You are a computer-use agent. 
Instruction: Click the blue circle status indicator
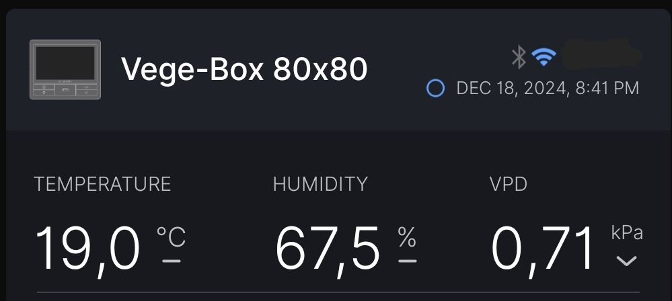click(435, 89)
